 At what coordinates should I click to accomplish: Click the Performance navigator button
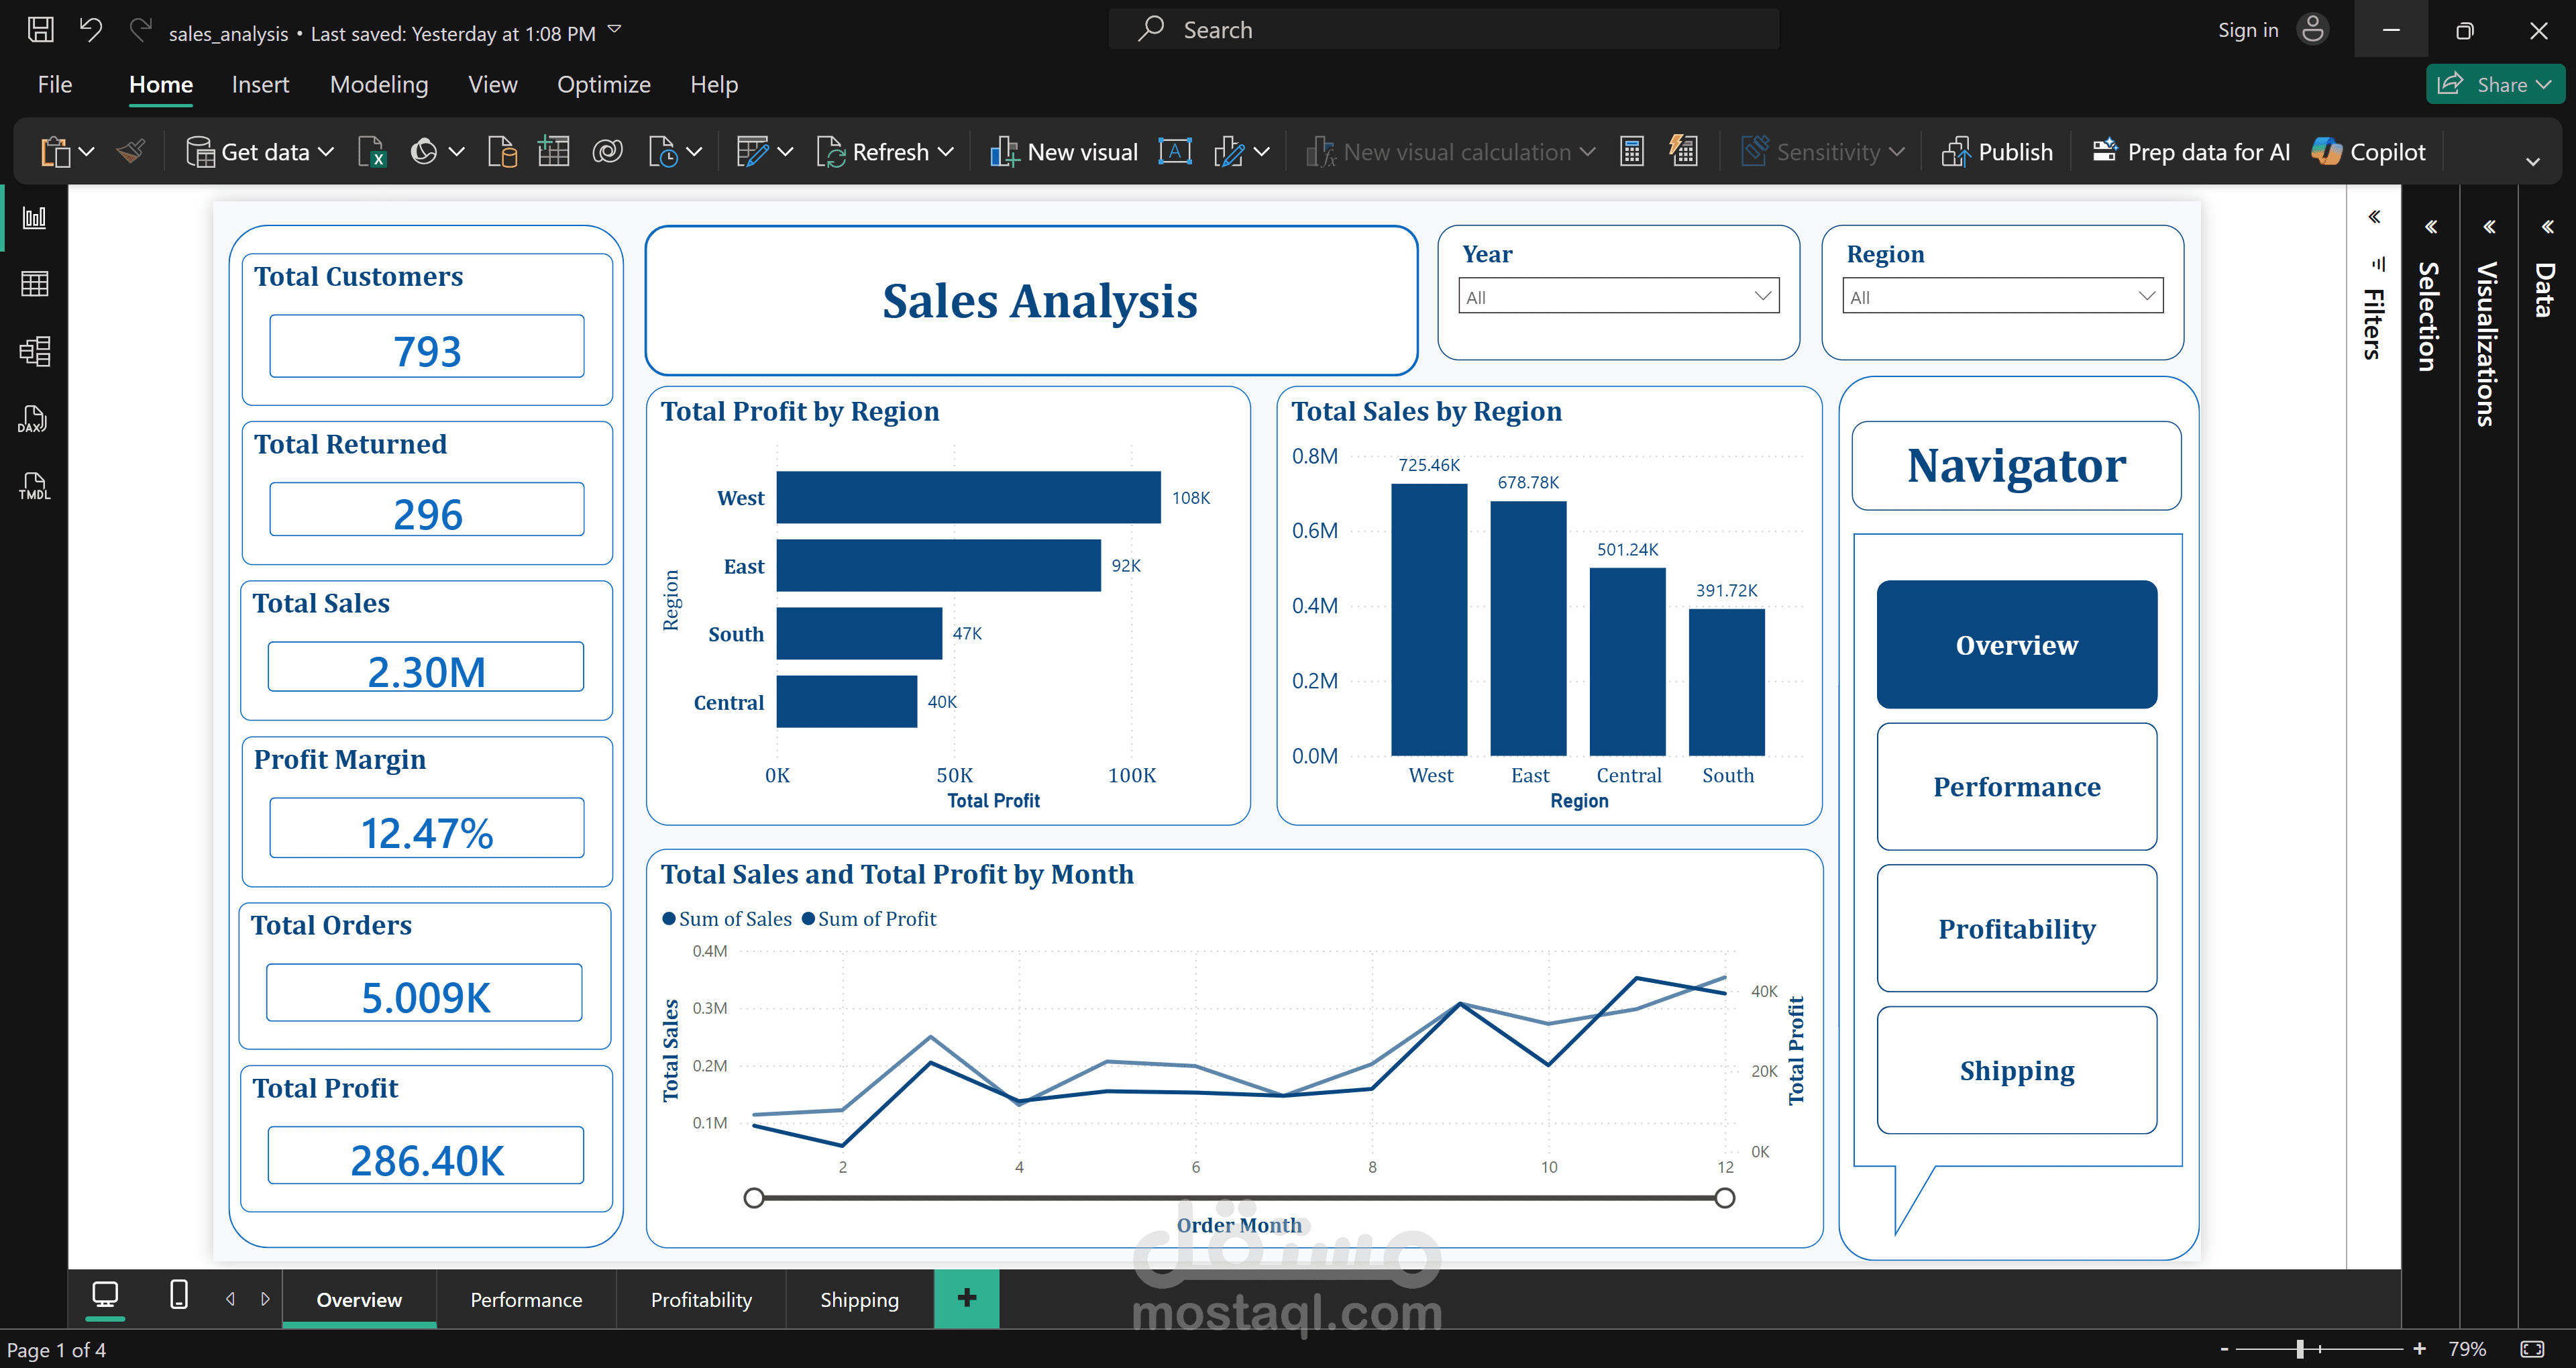click(x=2017, y=787)
